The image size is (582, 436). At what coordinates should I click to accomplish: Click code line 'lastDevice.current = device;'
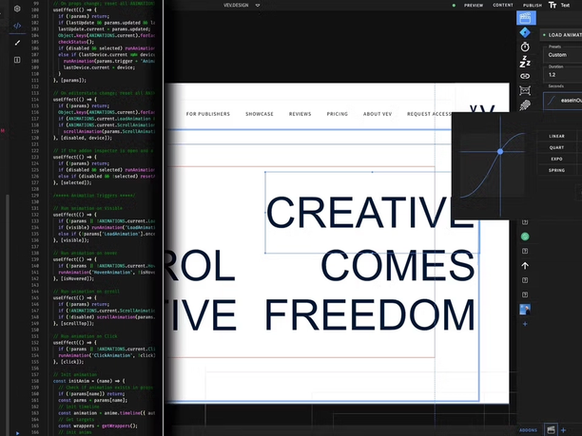coord(99,67)
